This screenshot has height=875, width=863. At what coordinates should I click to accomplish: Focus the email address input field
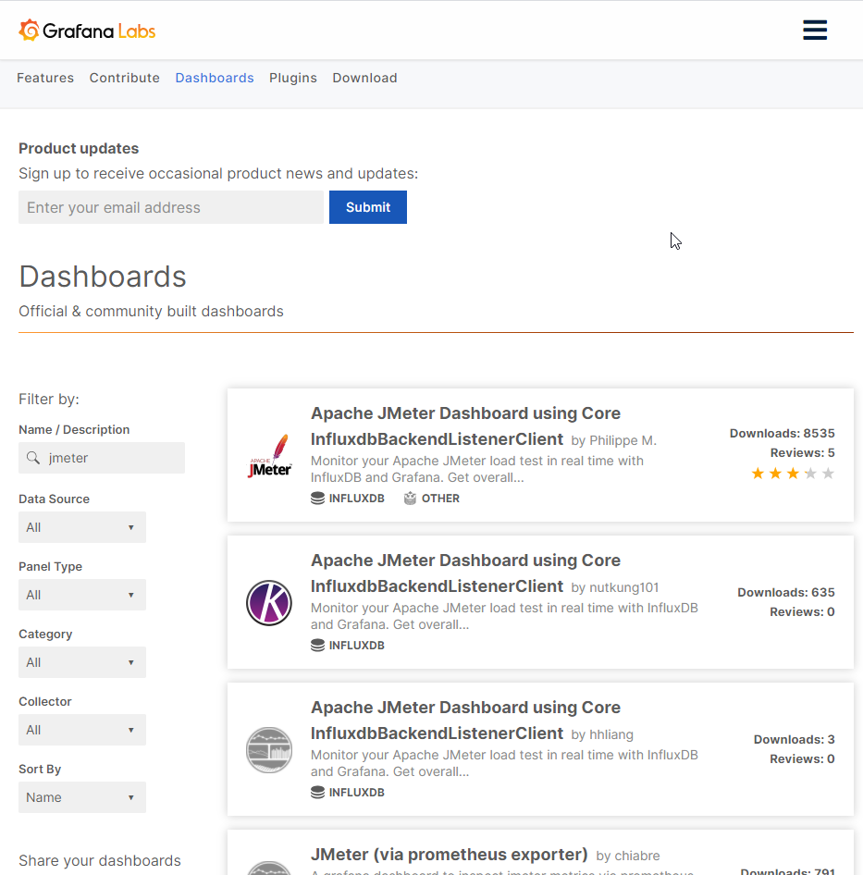click(171, 207)
